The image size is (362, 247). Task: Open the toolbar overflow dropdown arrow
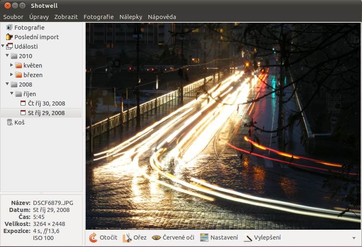354,238
